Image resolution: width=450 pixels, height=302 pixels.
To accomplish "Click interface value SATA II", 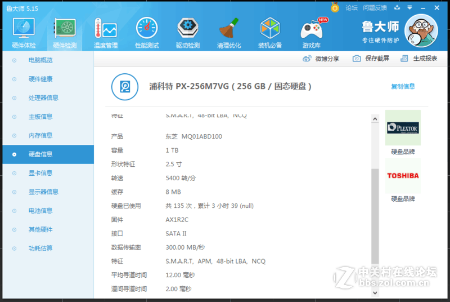I will click(x=176, y=234).
